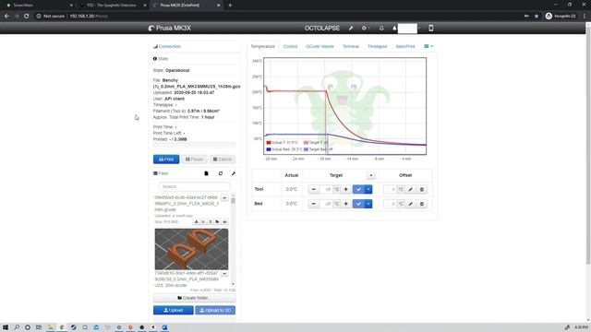Image resolution: width=591 pixels, height=332 pixels.
Task: Collapse the Files panel header
Action: click(x=161, y=173)
